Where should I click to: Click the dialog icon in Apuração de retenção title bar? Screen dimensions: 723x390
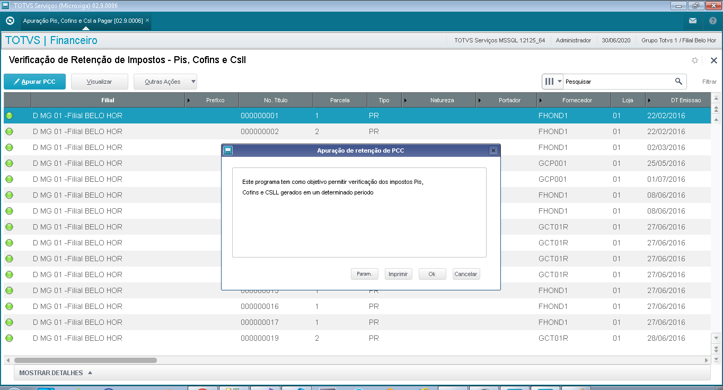coord(228,150)
